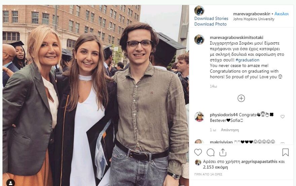Like physiodoris44's comment
This screenshot has width=296, height=186.
point(283,117)
